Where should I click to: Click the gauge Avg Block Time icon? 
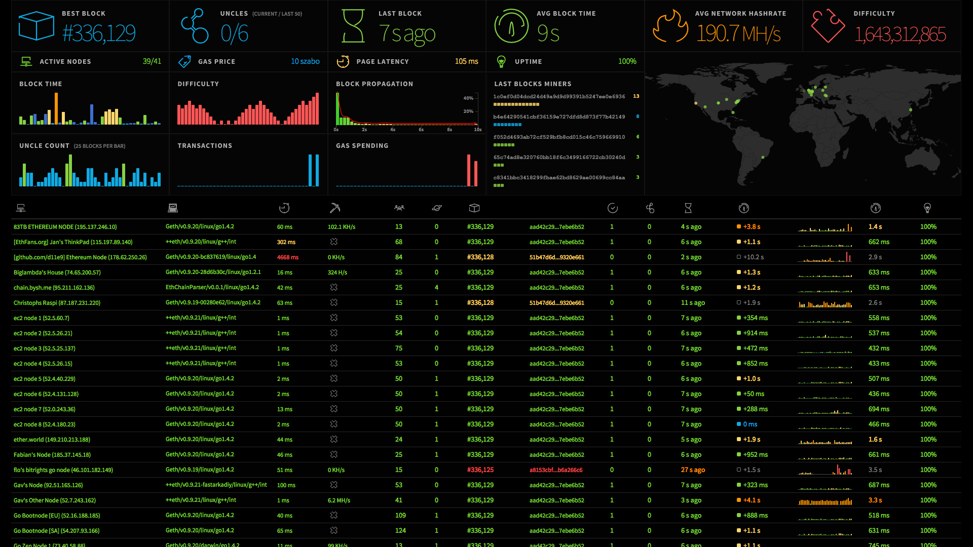point(511,25)
